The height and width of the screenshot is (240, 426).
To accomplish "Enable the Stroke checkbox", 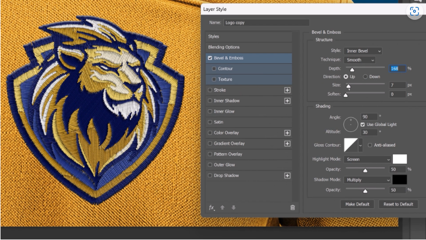I will pos(210,90).
